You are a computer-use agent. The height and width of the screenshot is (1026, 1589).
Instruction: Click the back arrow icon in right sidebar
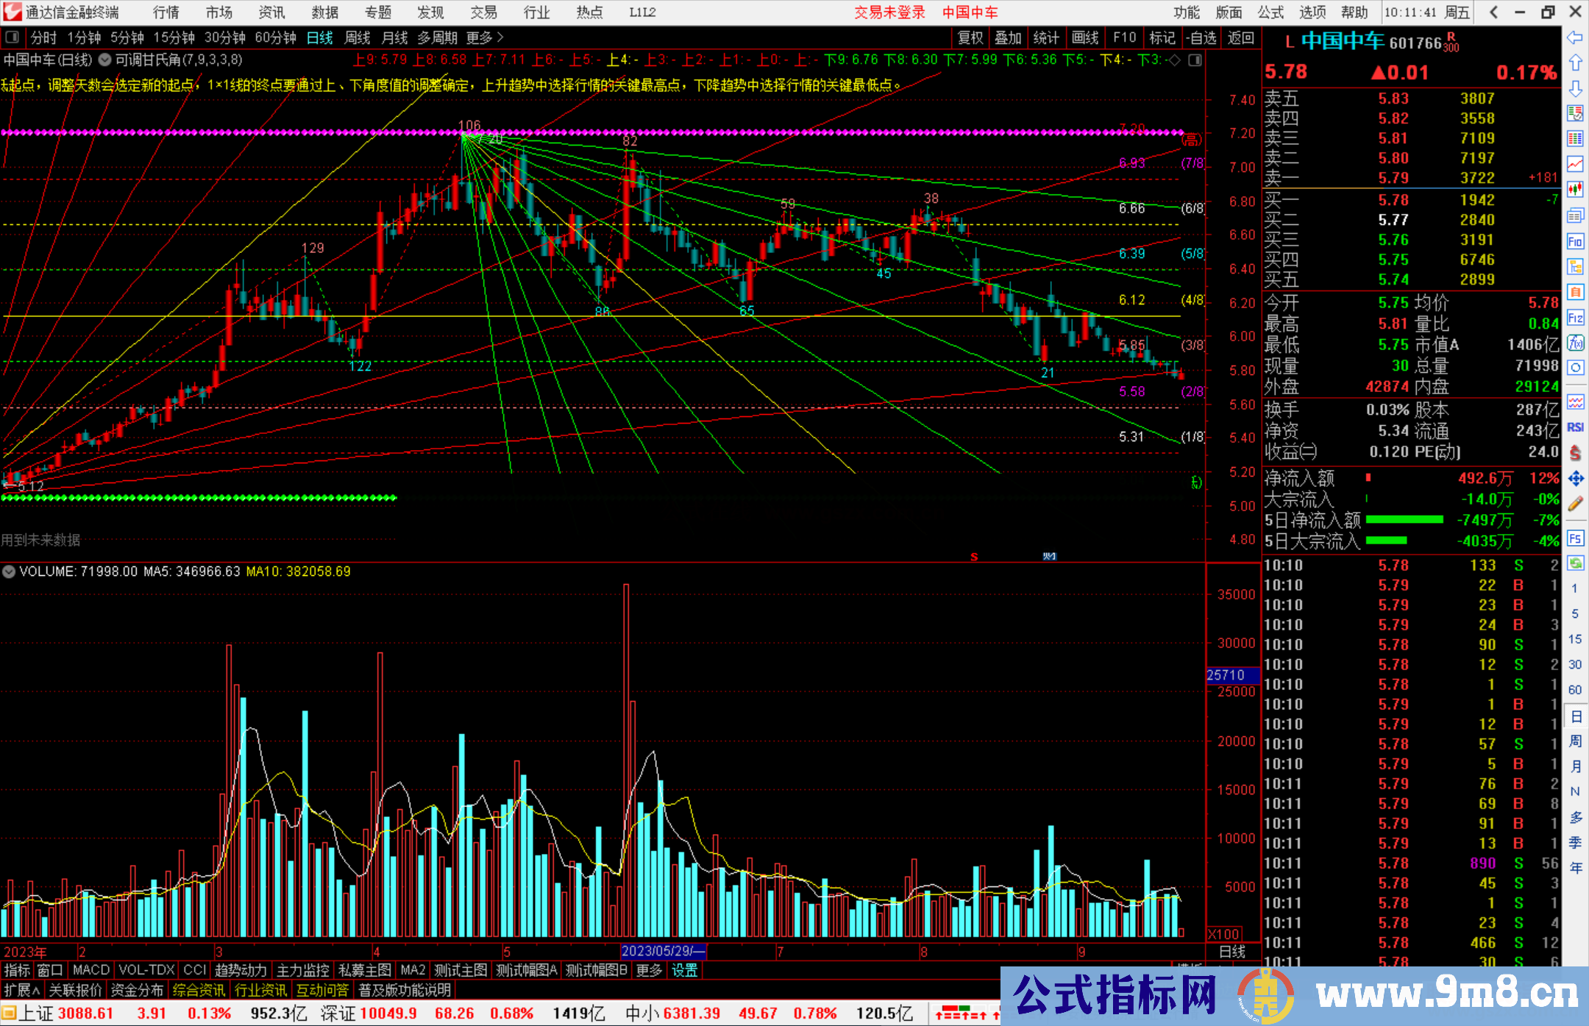click(1575, 37)
